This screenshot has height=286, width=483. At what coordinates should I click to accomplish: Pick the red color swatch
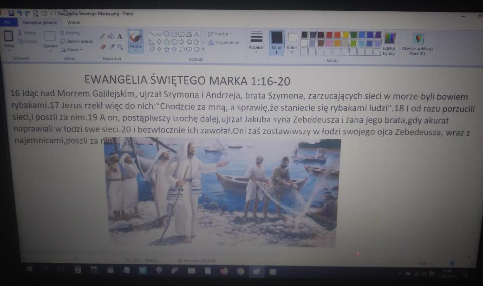coord(329,35)
